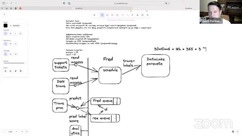
Task: Select the Diamond shape tool
Action: coord(112,15)
